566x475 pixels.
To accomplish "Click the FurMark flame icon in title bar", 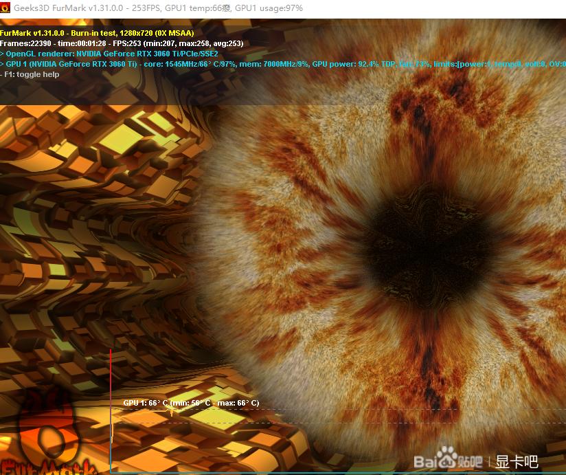I will tap(5, 8).
